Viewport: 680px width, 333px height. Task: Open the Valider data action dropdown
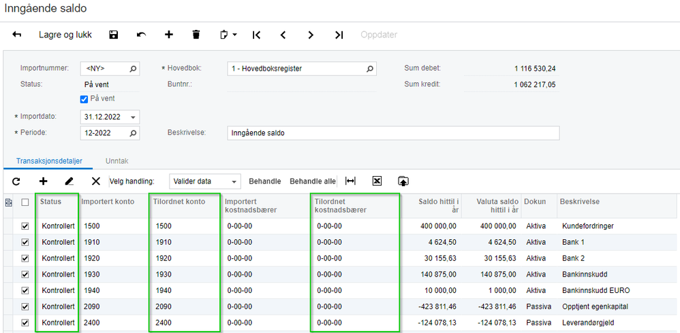pyautogui.click(x=234, y=181)
